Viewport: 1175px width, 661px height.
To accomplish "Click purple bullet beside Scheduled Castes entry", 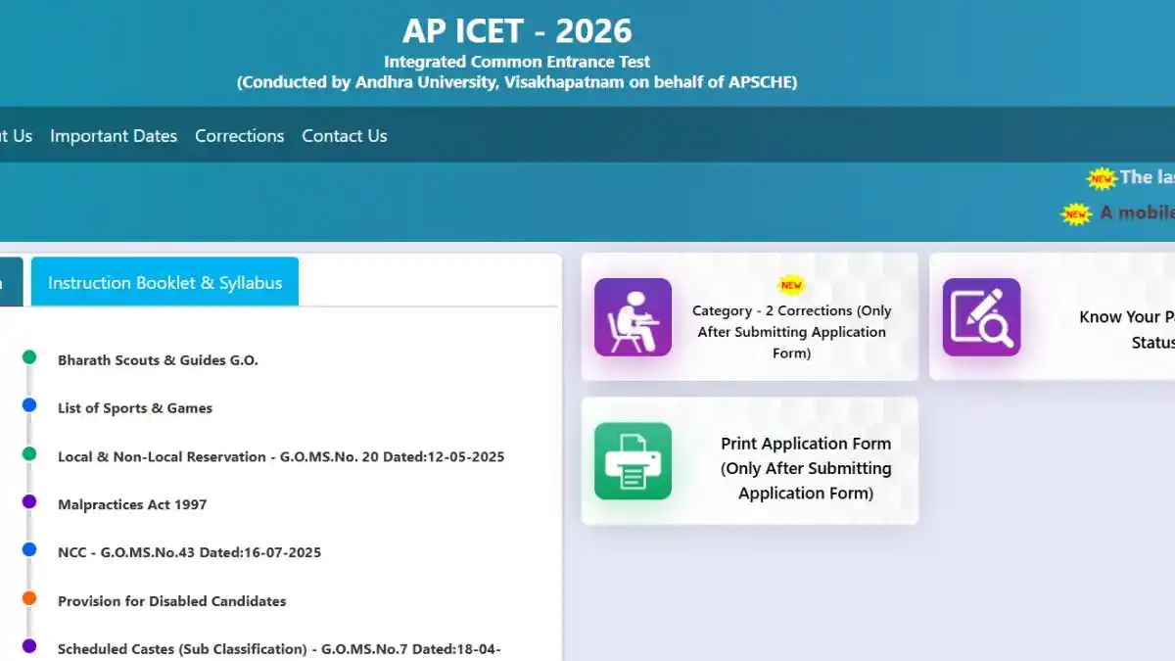I will click(x=29, y=646).
